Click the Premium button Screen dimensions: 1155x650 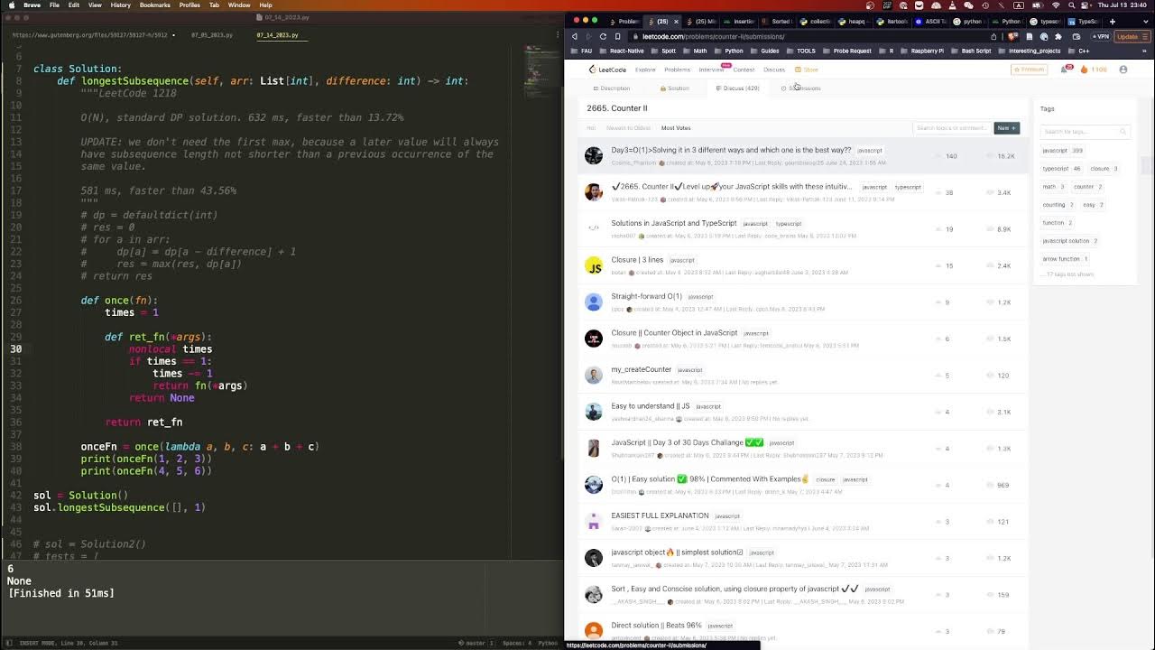coord(1029,70)
